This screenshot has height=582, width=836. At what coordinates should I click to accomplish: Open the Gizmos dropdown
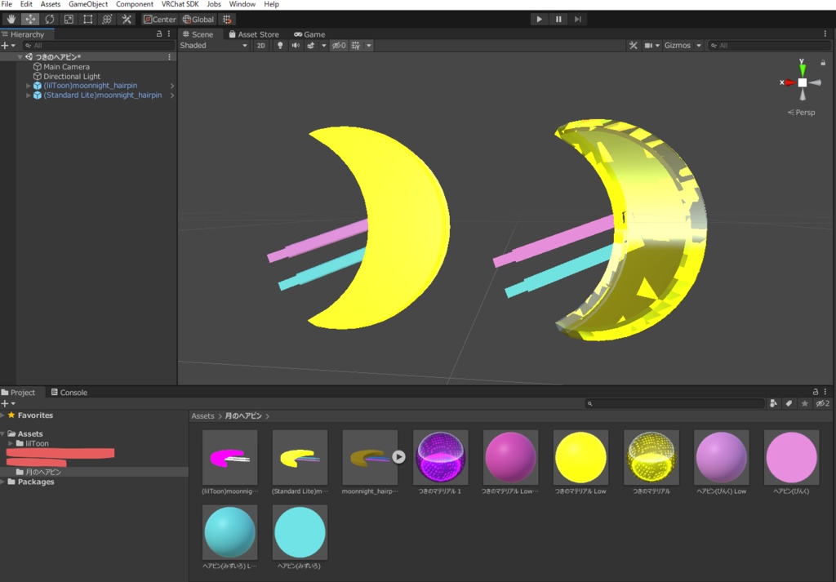click(x=683, y=45)
